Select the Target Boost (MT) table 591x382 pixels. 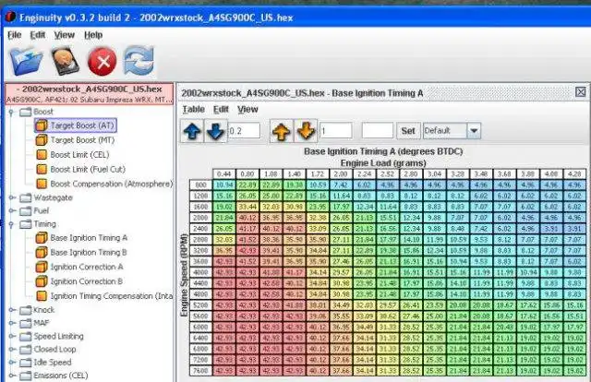point(76,140)
